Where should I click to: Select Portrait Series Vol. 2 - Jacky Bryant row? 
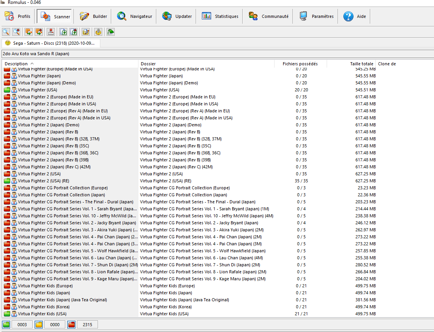pyautogui.click(x=217, y=223)
